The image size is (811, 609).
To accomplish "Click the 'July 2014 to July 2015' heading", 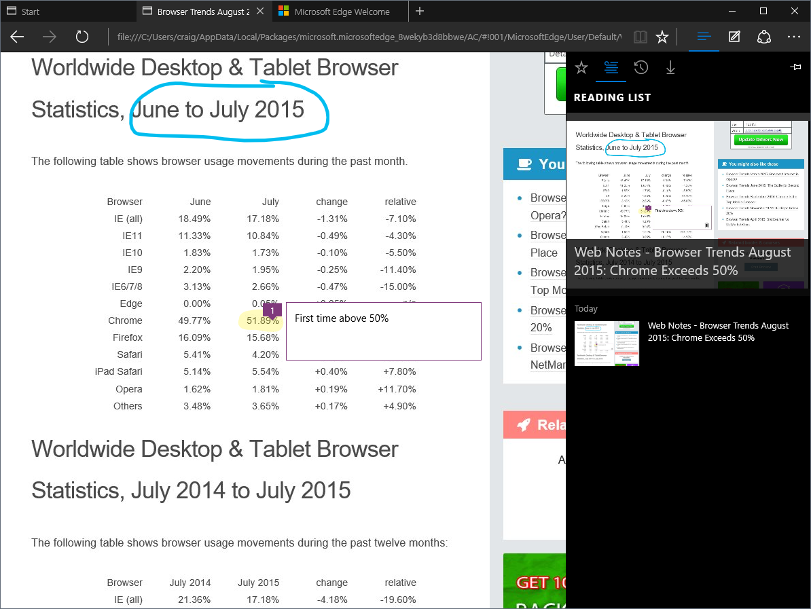I will (241, 491).
